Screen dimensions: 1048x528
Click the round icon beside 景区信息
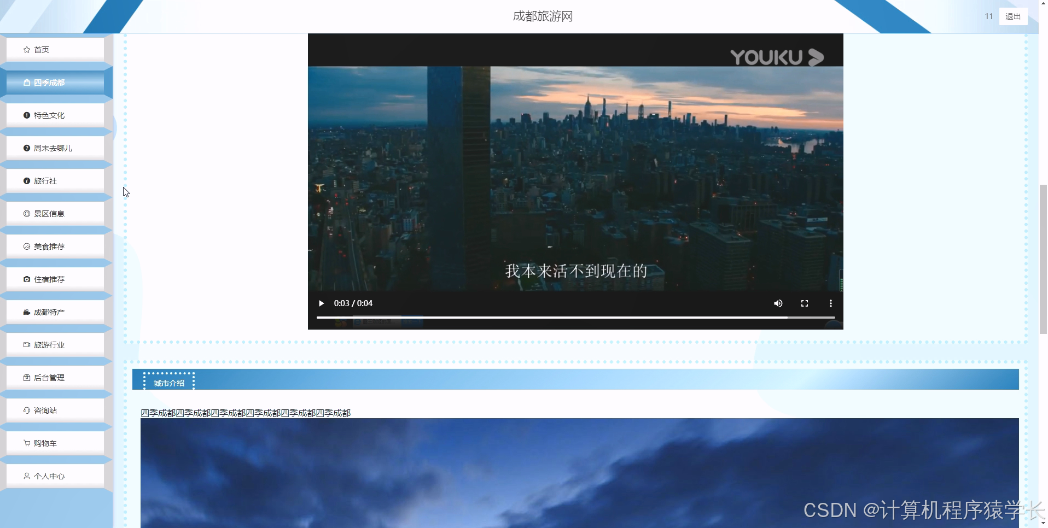coord(27,214)
